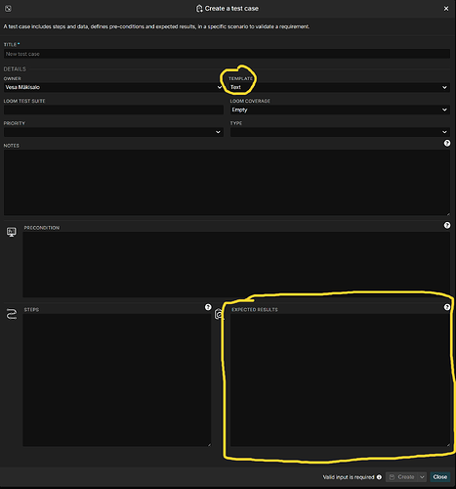Open the Notes field help icon
The width and height of the screenshot is (456, 489).
pyautogui.click(x=447, y=143)
